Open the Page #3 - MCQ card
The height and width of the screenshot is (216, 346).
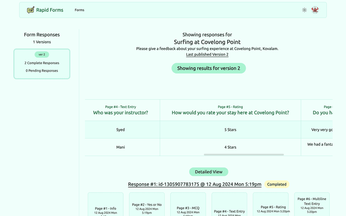(x=188, y=206)
